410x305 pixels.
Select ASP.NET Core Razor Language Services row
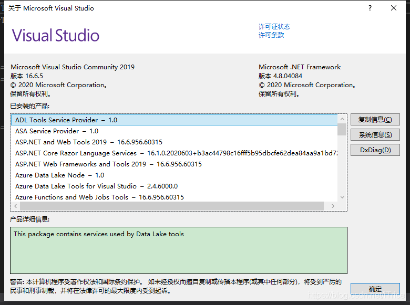click(175, 153)
